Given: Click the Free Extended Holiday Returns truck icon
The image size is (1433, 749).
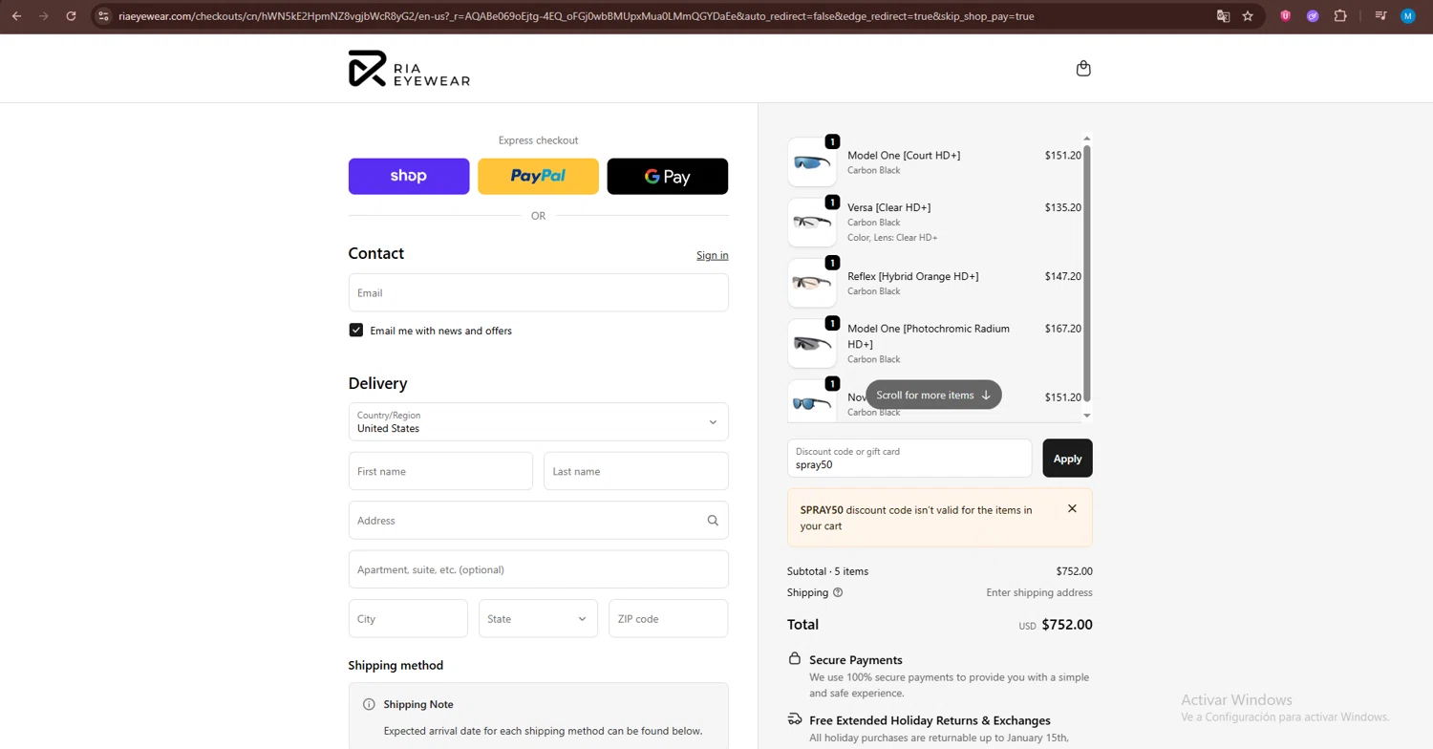Looking at the screenshot, I should pos(795,719).
